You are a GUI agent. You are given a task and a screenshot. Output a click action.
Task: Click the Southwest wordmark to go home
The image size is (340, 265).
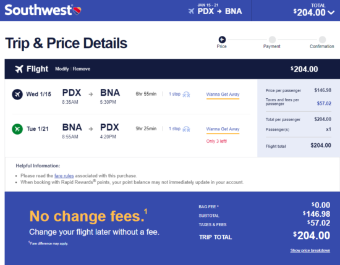38,10
